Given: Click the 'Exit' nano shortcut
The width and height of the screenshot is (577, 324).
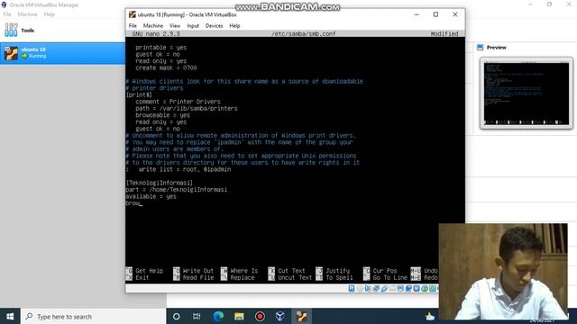Looking at the screenshot, I should click(142, 278).
